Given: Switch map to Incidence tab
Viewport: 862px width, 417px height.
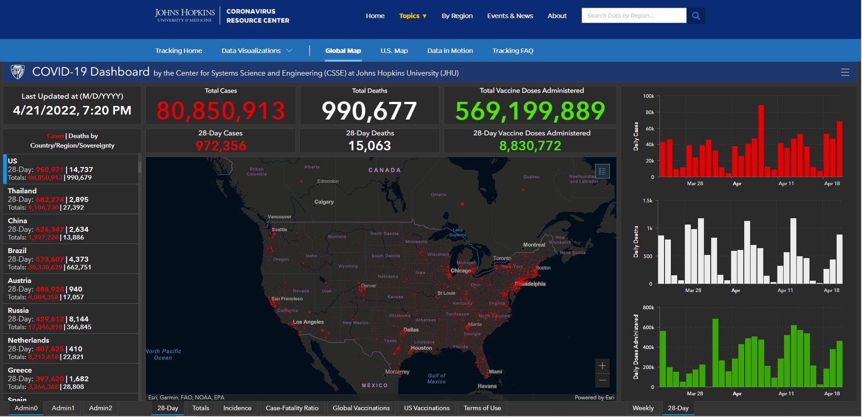Looking at the screenshot, I should tap(237, 408).
